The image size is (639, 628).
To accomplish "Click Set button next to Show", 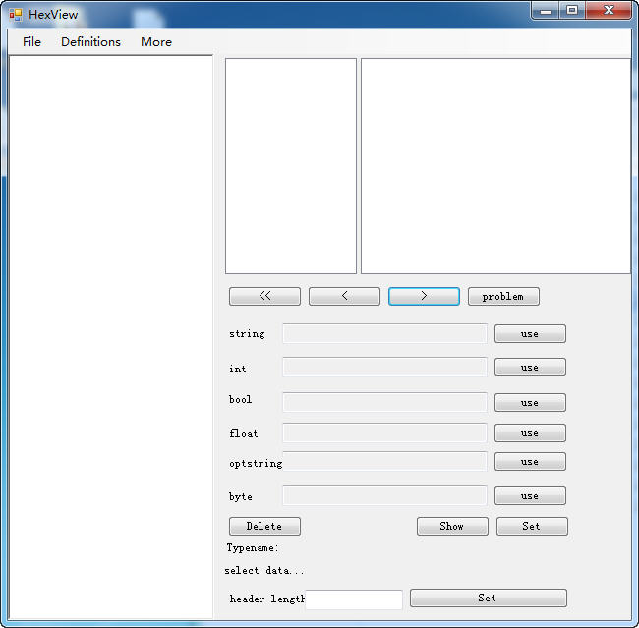I will [x=532, y=526].
